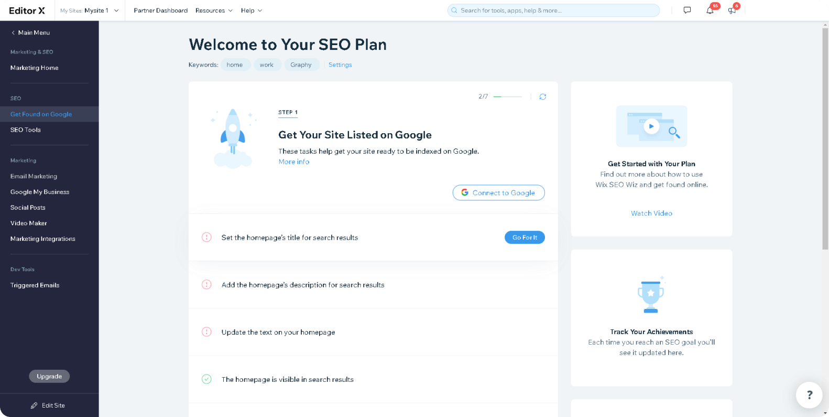Image resolution: width=829 pixels, height=417 pixels.
Task: Open the notifications bell
Action: click(710, 10)
